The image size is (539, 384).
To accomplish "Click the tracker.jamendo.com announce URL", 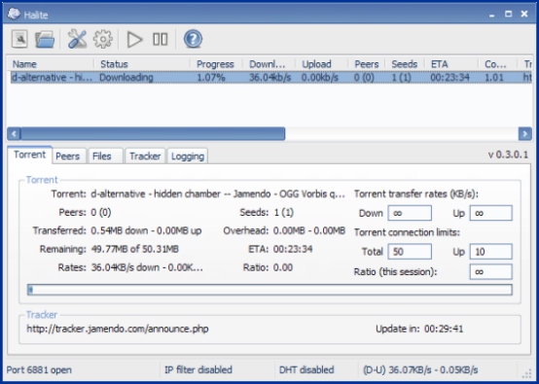I will (118, 329).
